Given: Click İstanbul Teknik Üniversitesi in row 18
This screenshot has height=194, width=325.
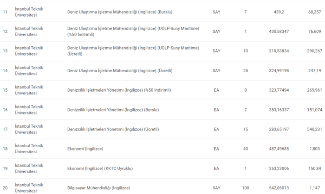Looking at the screenshot, I should click(x=29, y=149).
